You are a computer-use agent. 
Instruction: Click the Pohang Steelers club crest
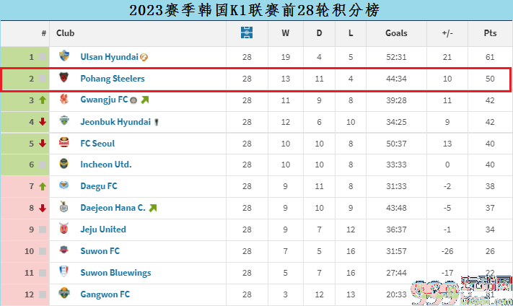tap(63, 77)
